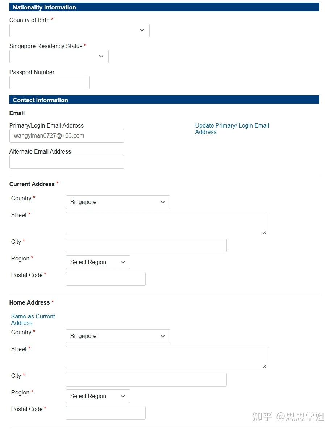
Task: Click the Contact Information section header
Action: pos(164,100)
